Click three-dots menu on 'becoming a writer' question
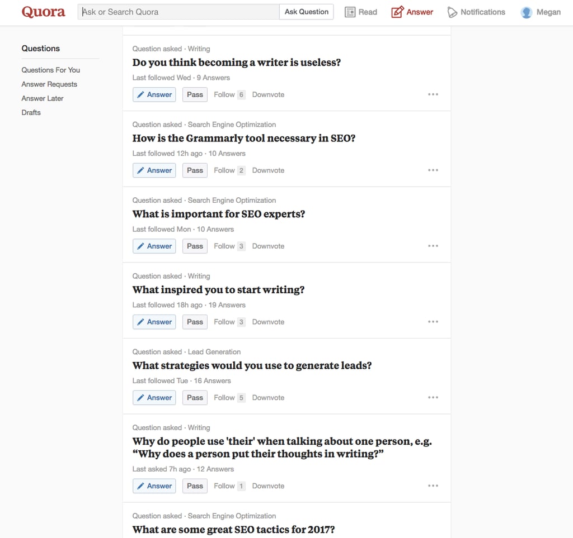Image resolution: width=573 pixels, height=538 pixels. coord(433,94)
